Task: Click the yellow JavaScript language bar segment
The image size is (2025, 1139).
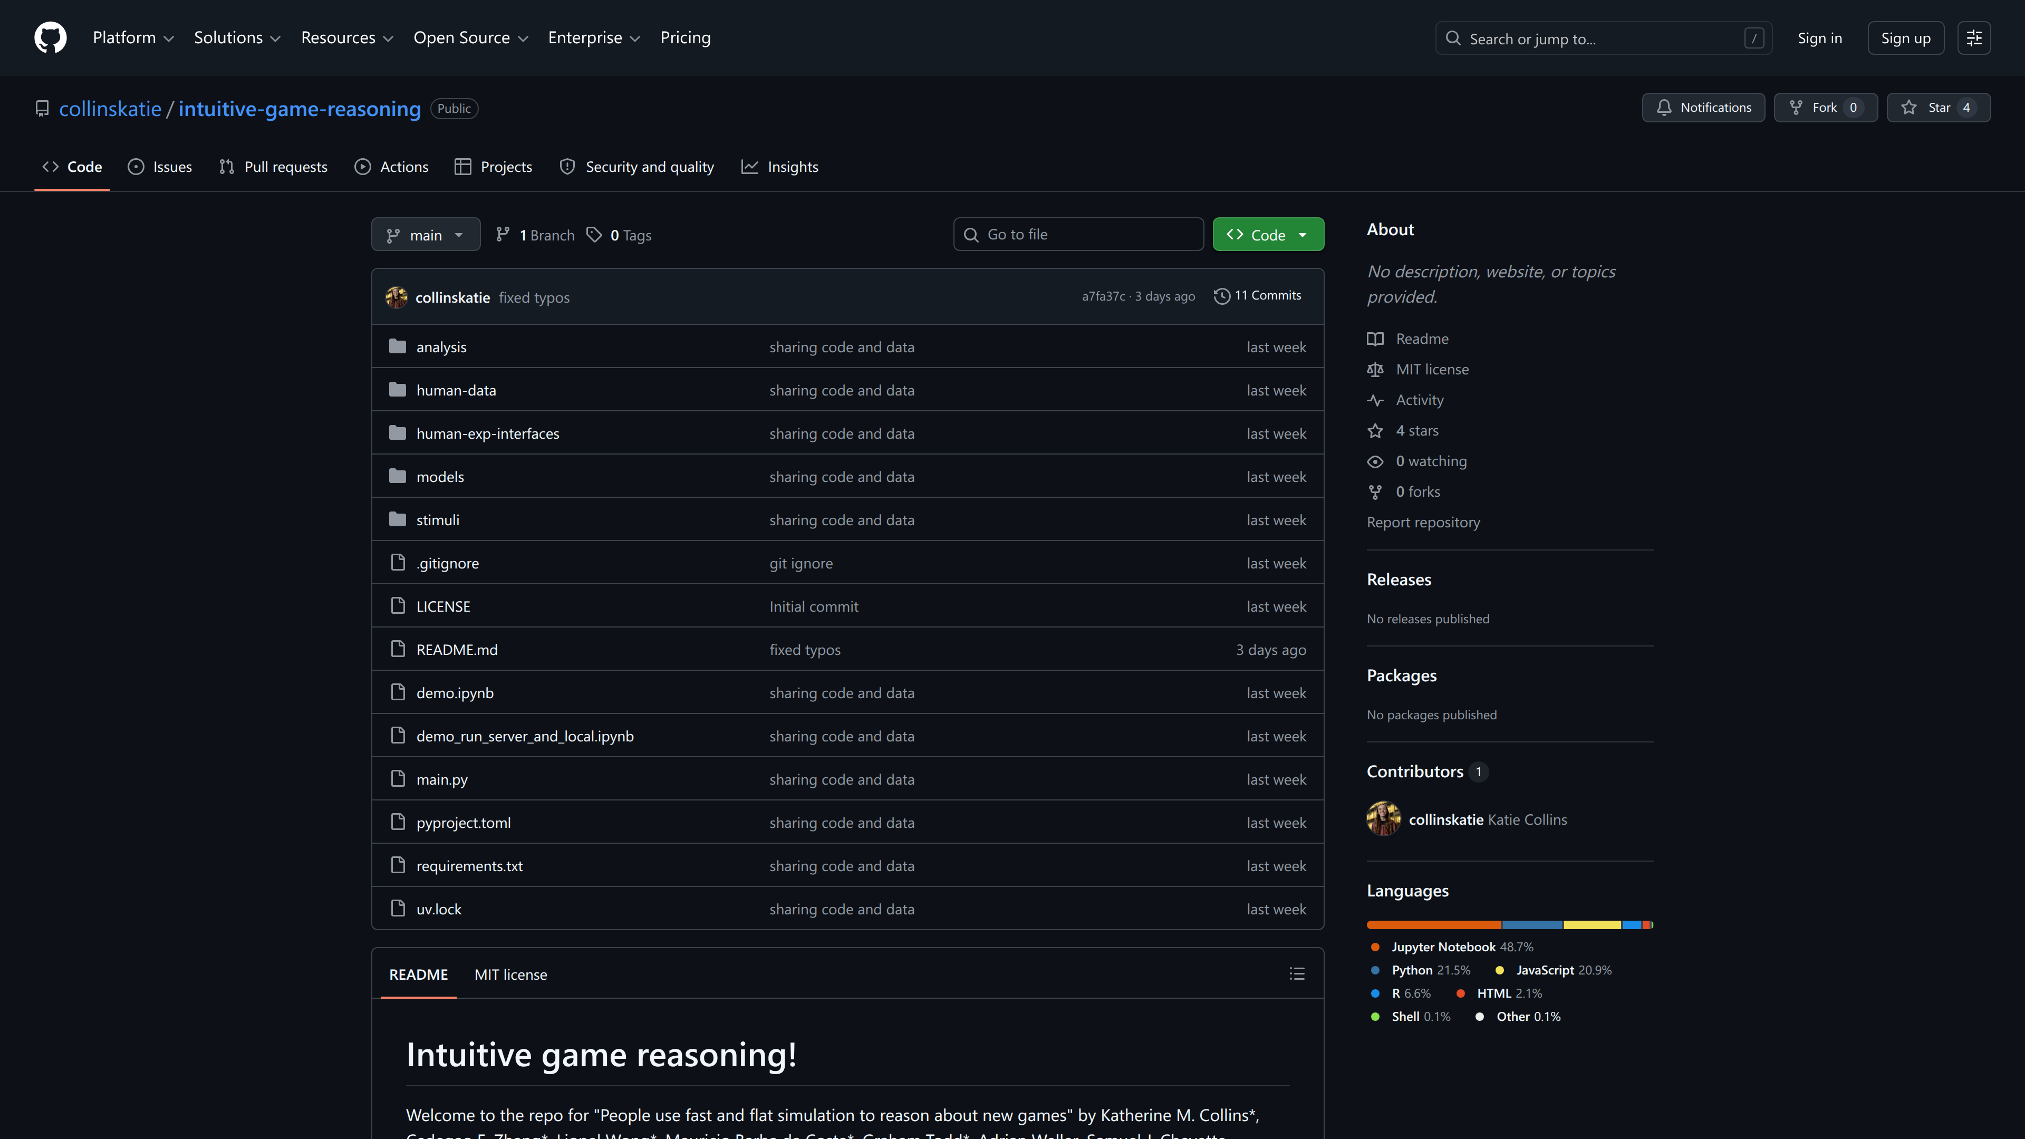Action: (x=1593, y=925)
